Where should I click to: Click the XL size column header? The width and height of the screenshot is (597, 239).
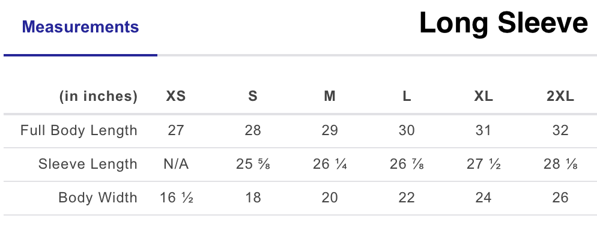point(483,96)
